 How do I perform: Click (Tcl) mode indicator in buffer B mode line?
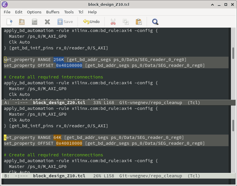[194, 176]
